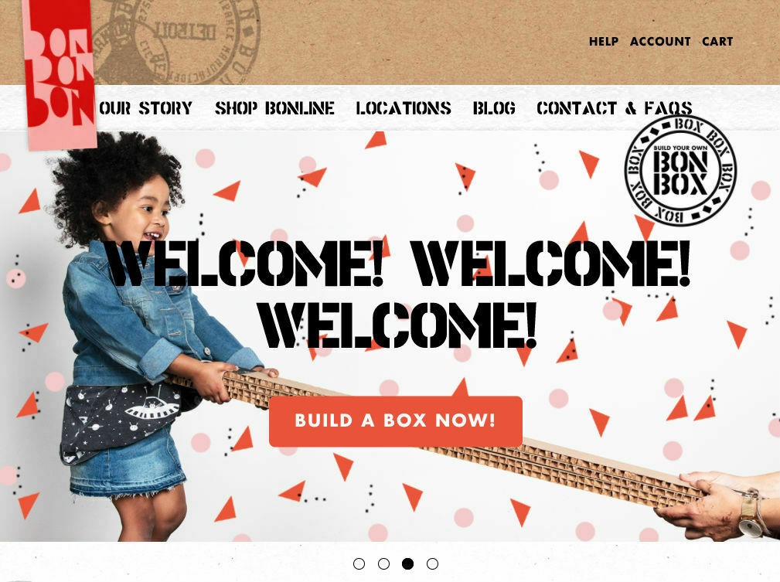780x582 pixels.
Task: Switch to the first carousel slide dot
Action: 359,563
